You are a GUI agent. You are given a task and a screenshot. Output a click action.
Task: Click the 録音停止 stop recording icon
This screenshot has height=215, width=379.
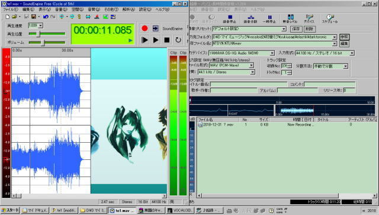click(230, 19)
